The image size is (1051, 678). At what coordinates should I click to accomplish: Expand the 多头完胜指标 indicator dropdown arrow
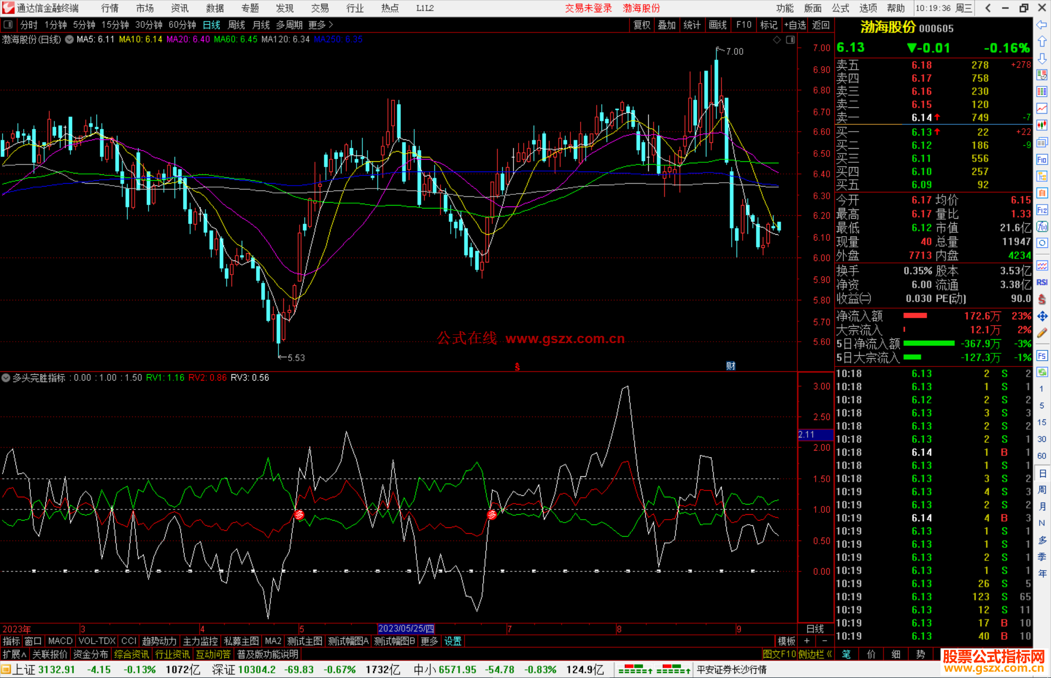6,378
